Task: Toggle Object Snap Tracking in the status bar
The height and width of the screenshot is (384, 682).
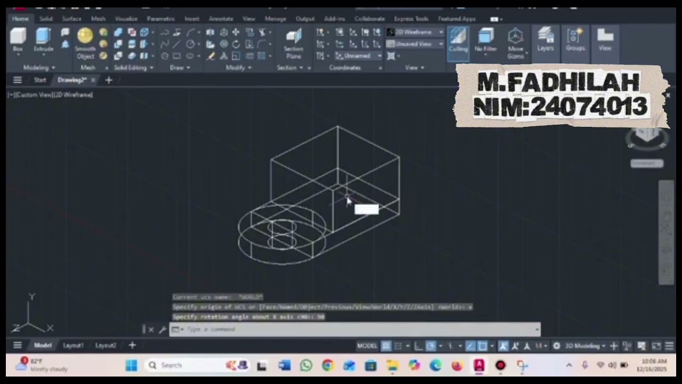Action: tap(470, 346)
